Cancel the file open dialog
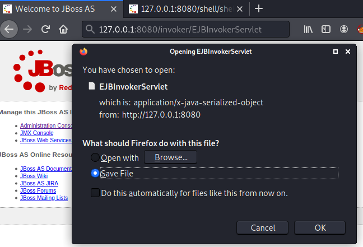Screen dimensions: 363x247 pos(263,228)
